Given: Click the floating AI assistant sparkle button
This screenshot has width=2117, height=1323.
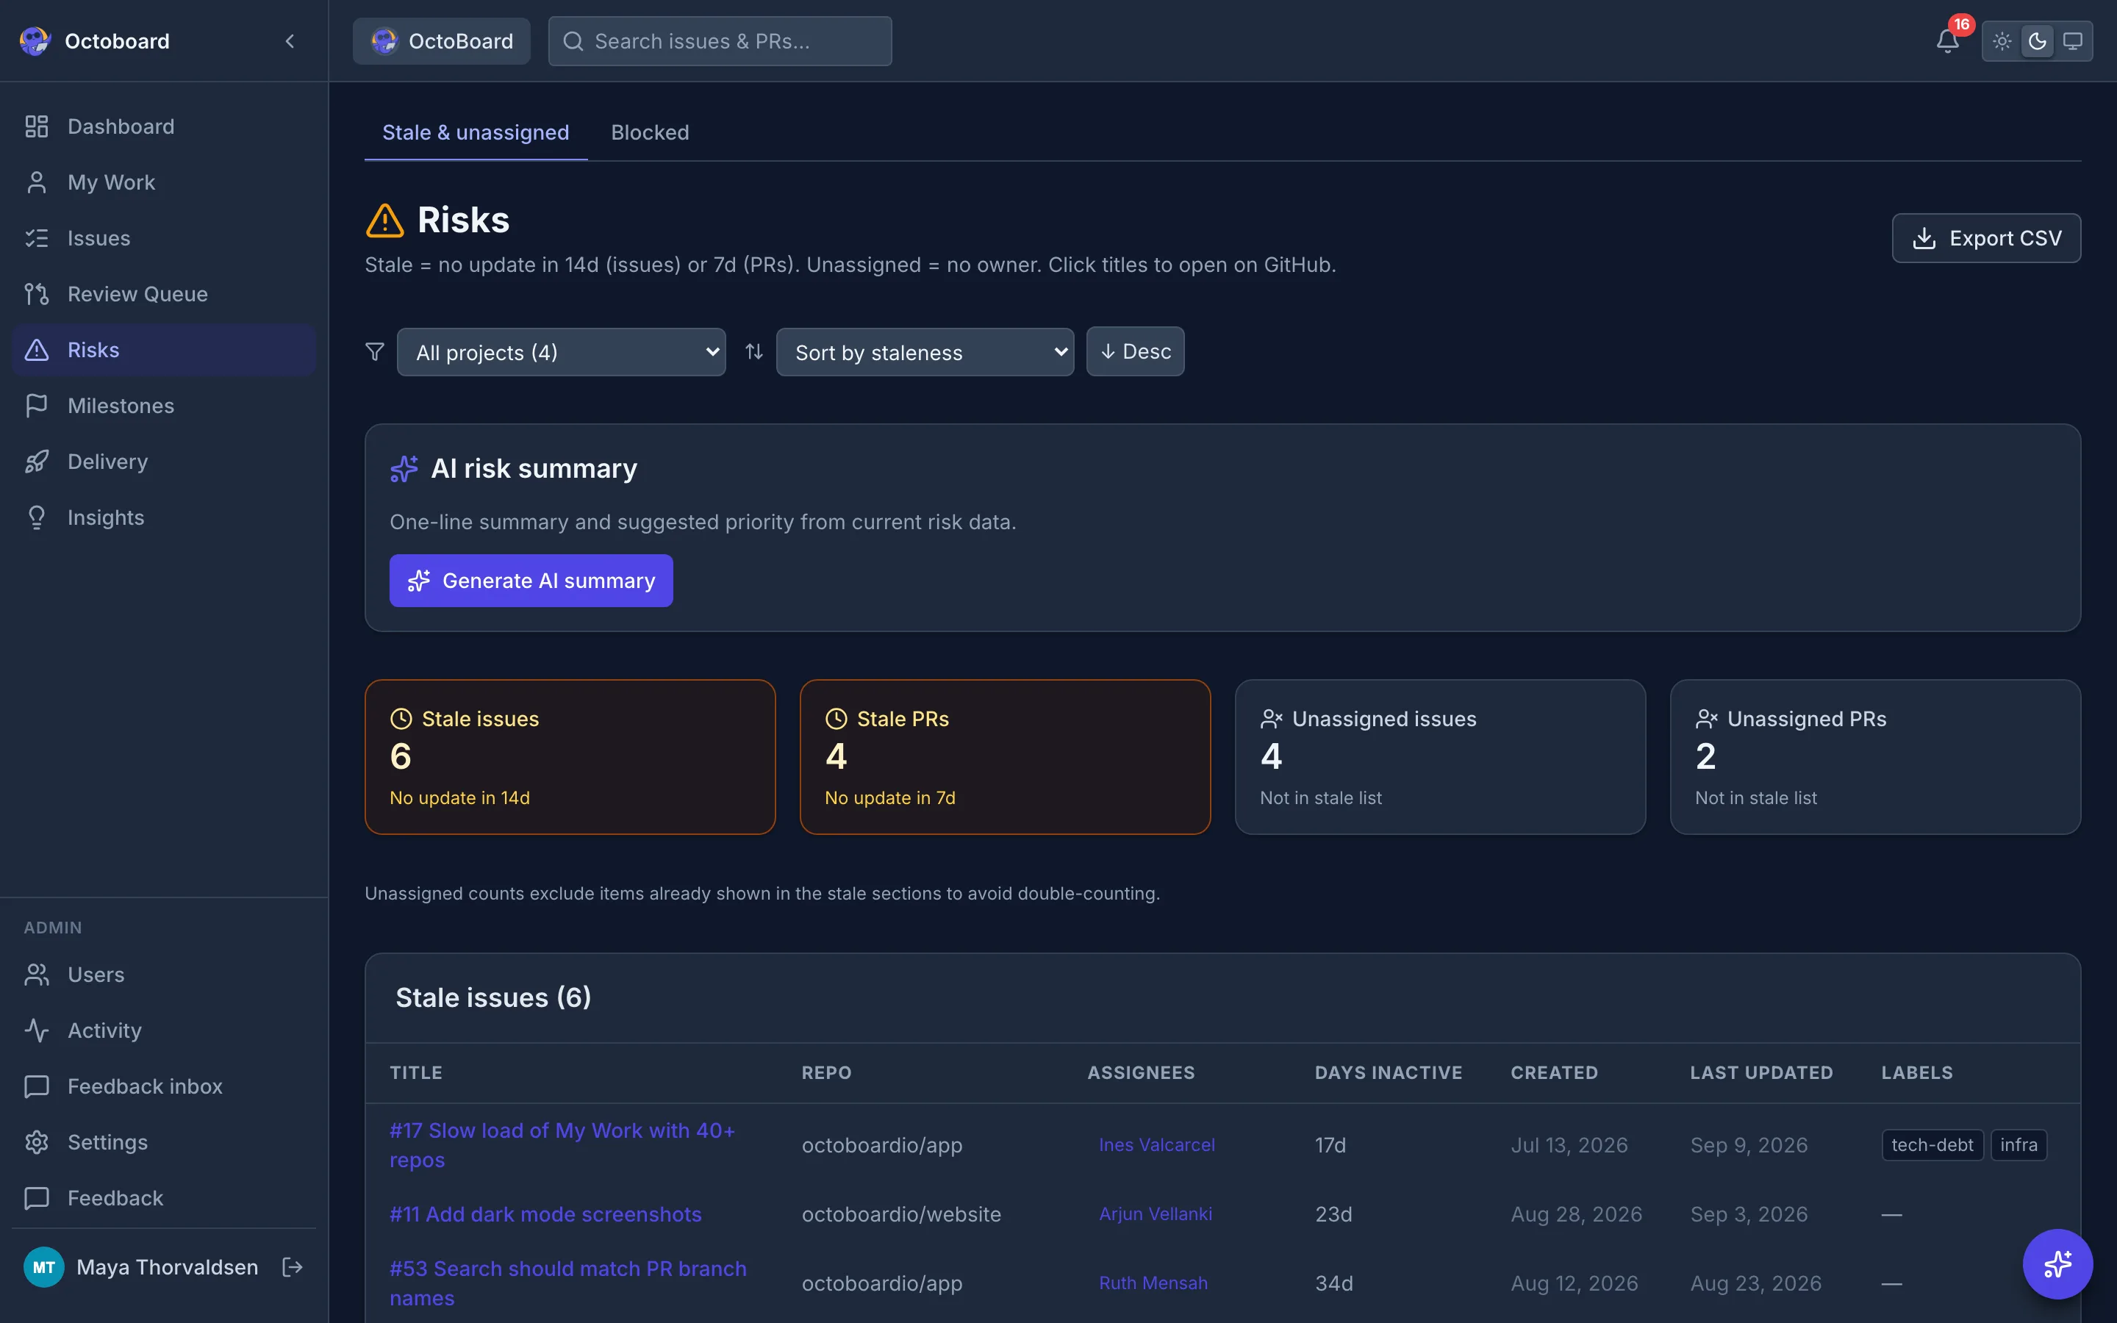Looking at the screenshot, I should (2057, 1263).
